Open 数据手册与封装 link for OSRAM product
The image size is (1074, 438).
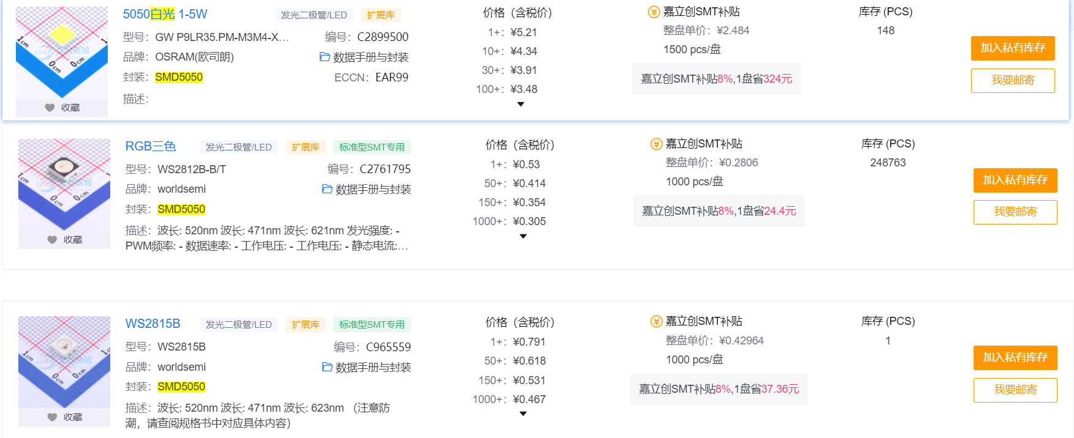click(x=370, y=58)
